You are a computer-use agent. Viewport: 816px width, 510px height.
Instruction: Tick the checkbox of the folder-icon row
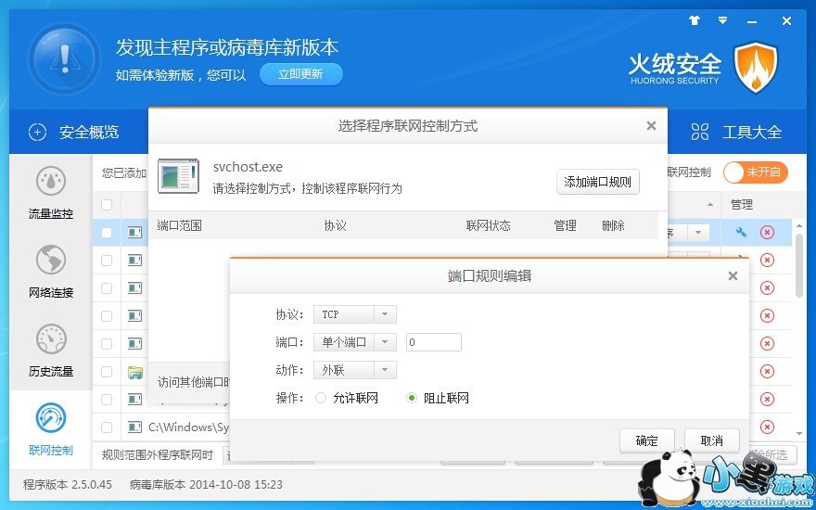coord(107,372)
